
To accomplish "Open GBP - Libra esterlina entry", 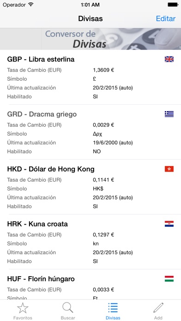I will [90, 77].
